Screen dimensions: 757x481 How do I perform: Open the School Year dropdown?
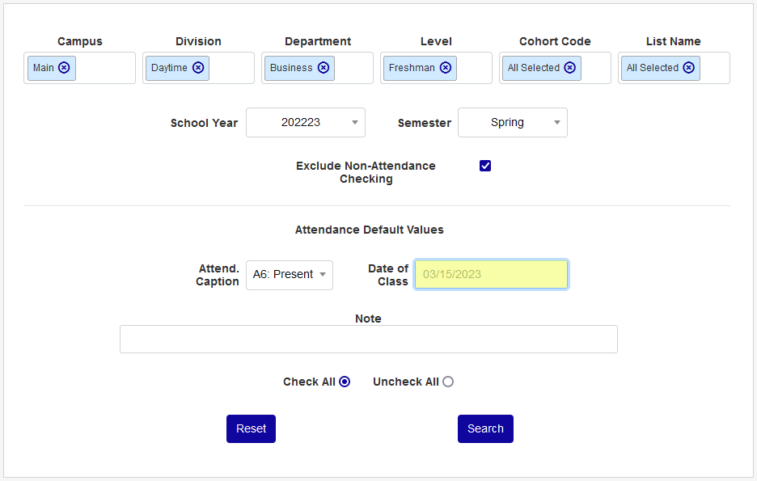tap(306, 123)
